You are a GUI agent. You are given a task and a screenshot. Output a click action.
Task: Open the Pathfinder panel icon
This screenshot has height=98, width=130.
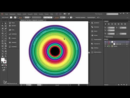(92, 27)
